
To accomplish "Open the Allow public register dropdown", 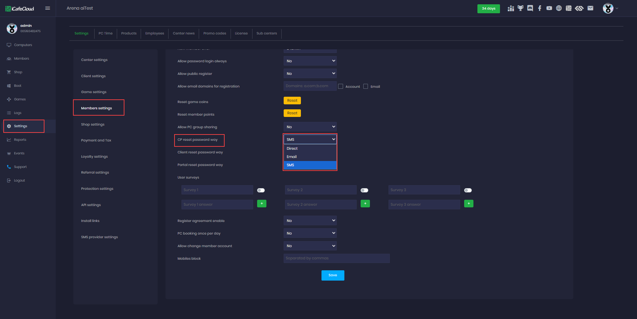I will click(x=310, y=74).
